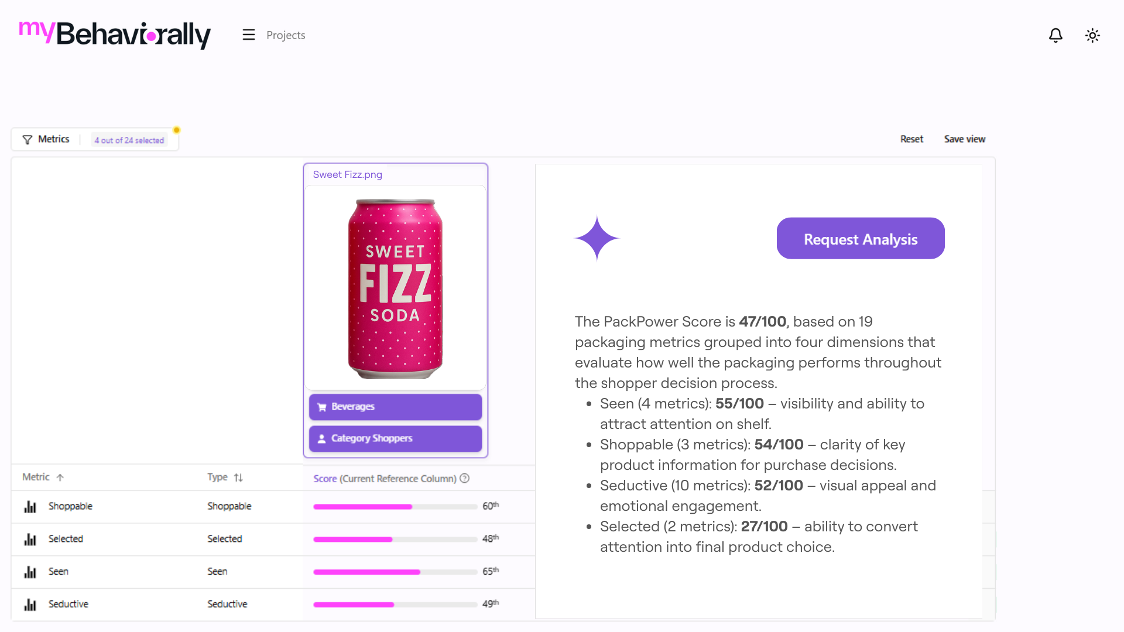The width and height of the screenshot is (1124, 632).
Task: Open the hamburger navigation menu
Action: 249,35
